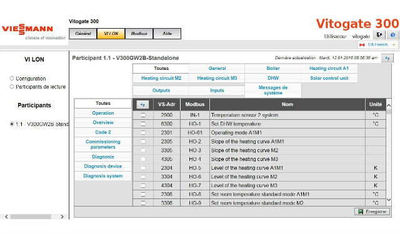Open Solar control unit category
This screenshot has height=234, width=400.
pos(329,78)
